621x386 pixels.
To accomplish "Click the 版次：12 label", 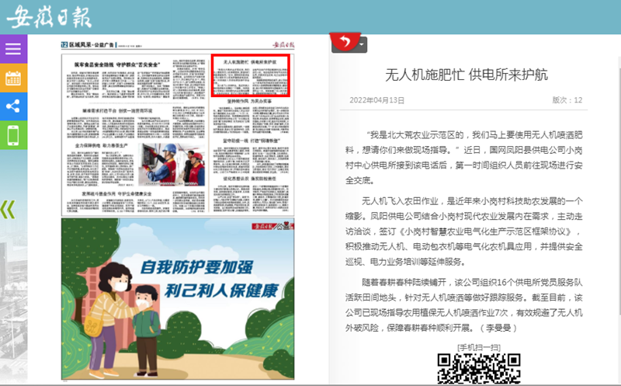I will pos(567,100).
